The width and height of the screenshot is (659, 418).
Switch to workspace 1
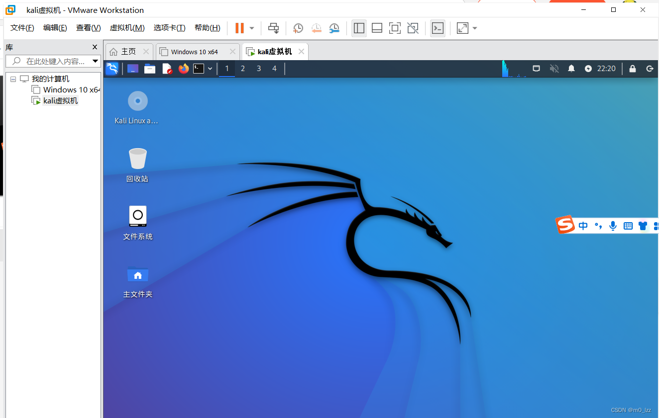[x=227, y=69]
